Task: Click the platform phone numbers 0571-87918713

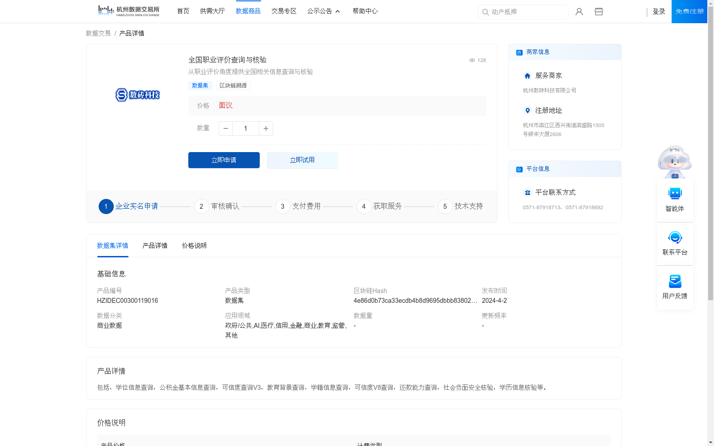Action: point(563,207)
